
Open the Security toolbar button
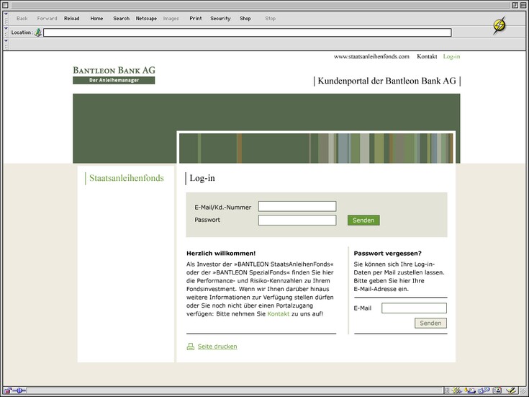220,19
